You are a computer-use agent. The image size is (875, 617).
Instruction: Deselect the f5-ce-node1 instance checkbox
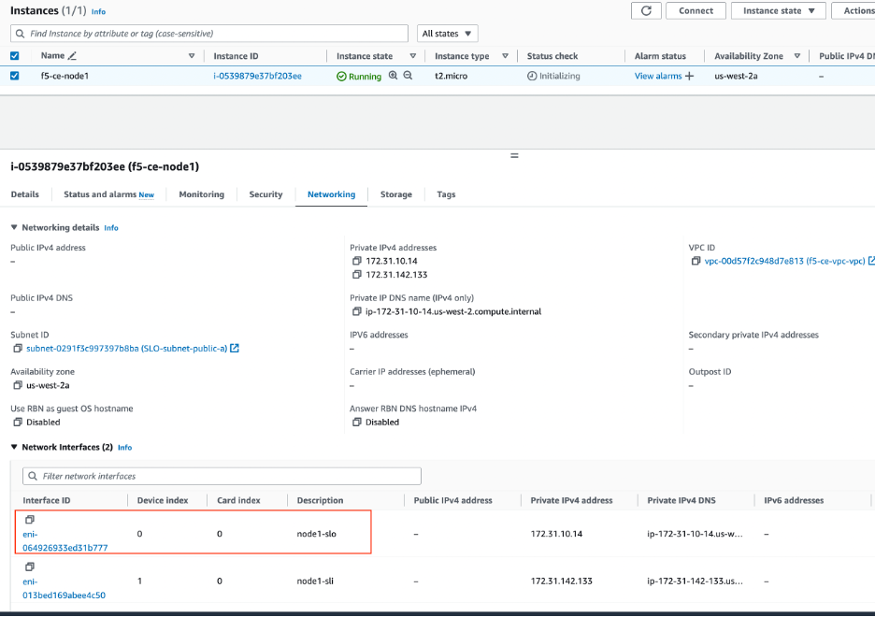12,76
